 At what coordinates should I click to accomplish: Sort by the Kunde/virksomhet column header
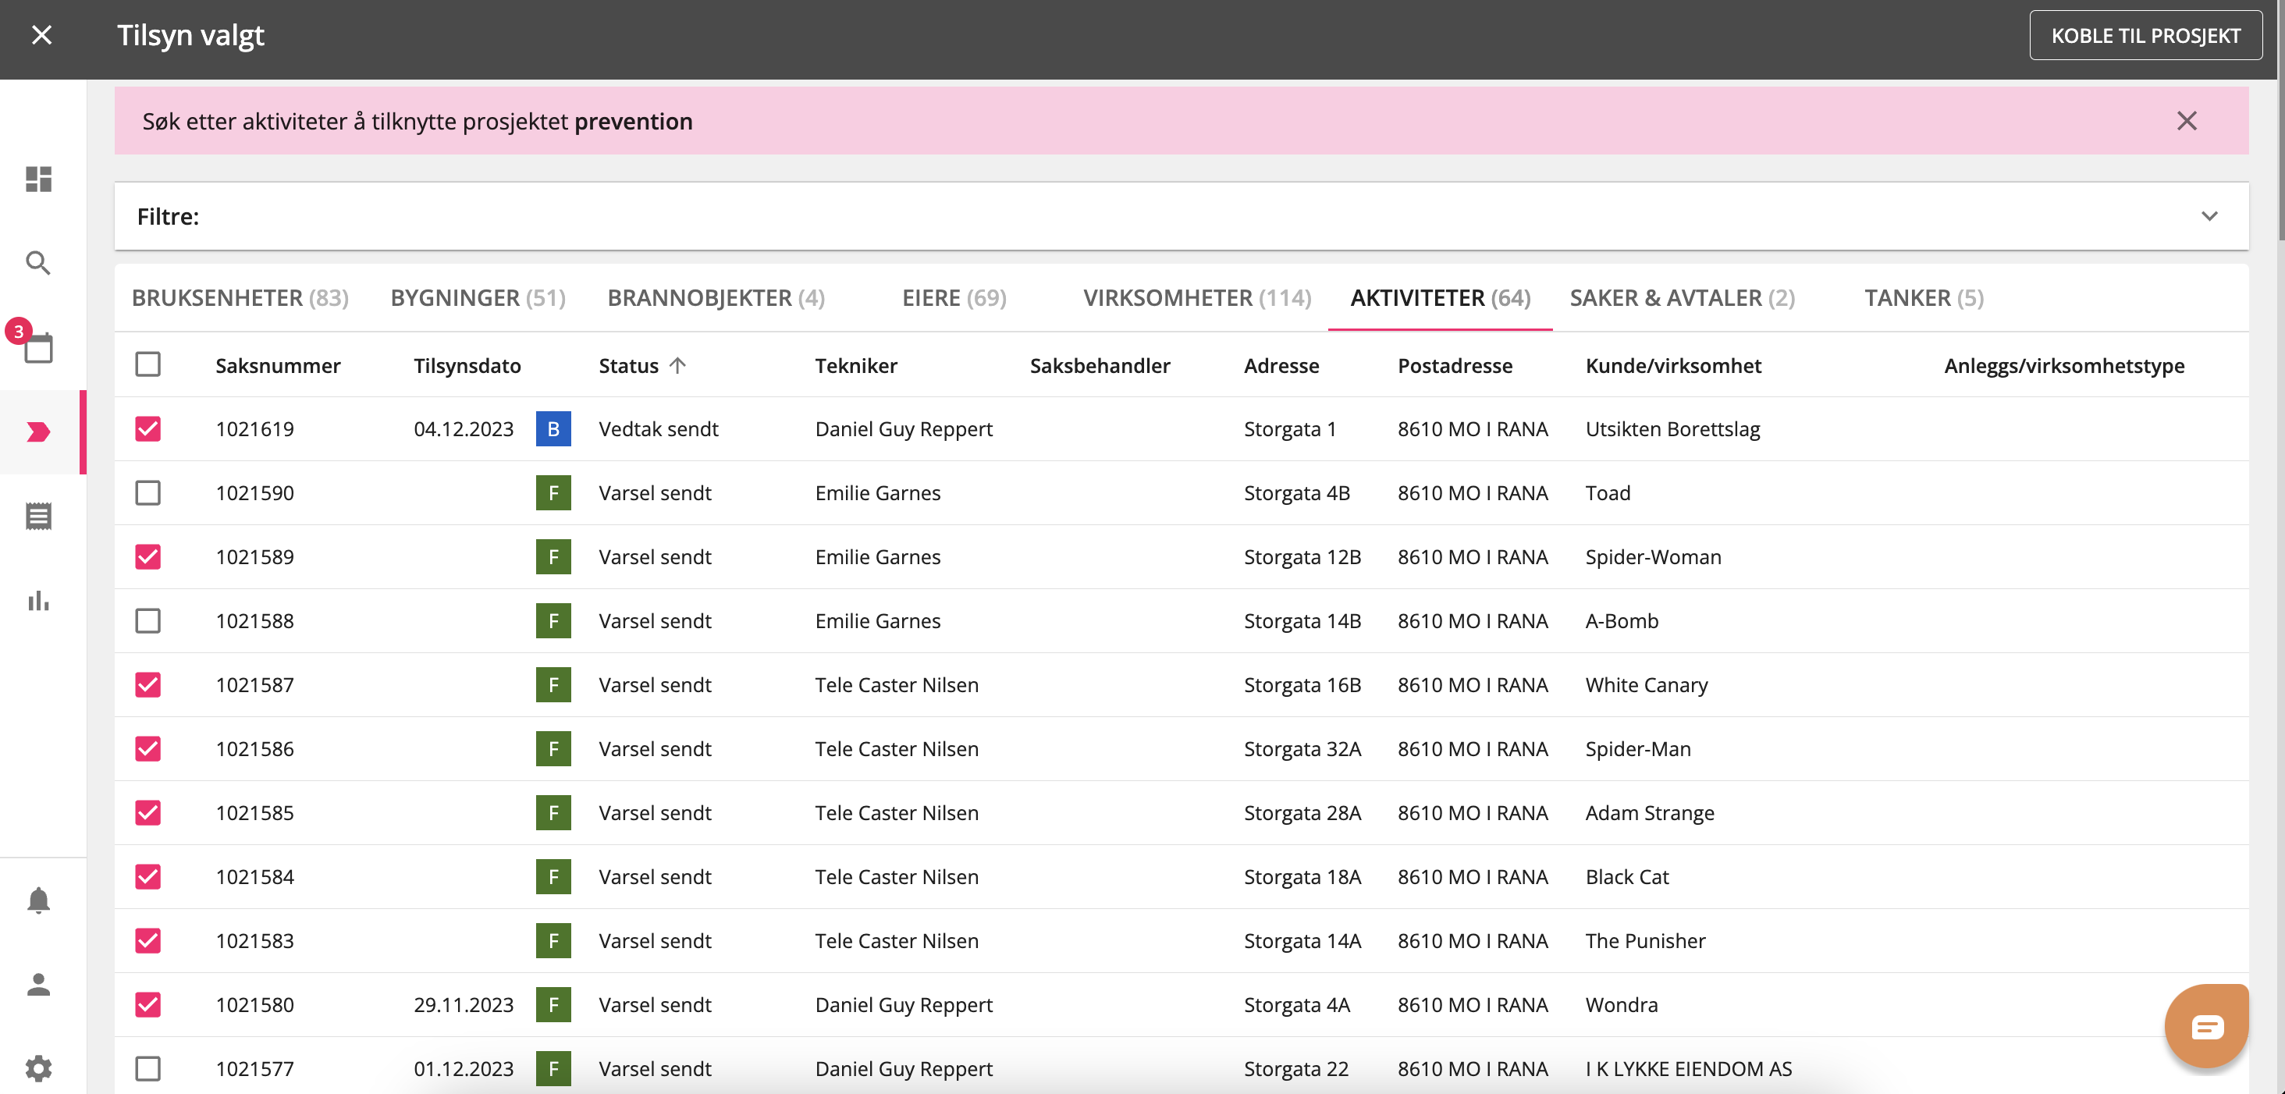1673,365
